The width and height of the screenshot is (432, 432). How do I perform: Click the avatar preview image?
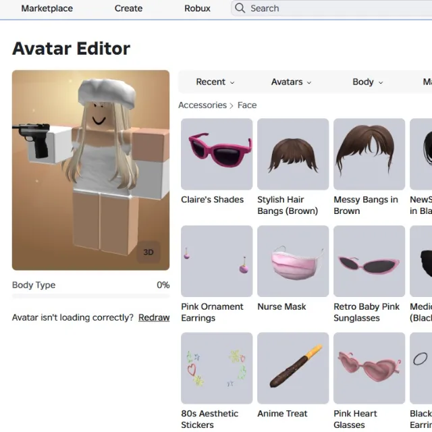(x=90, y=170)
